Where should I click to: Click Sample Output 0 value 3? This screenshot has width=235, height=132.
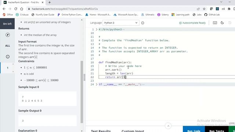pyautogui.click(x=23, y=121)
